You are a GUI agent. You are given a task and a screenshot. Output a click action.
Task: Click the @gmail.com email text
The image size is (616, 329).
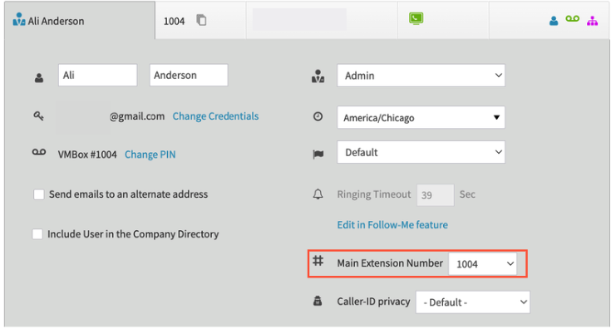[136, 116]
